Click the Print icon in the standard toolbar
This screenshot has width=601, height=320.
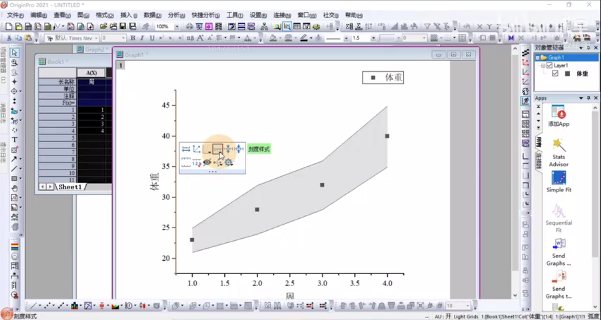pos(189,27)
